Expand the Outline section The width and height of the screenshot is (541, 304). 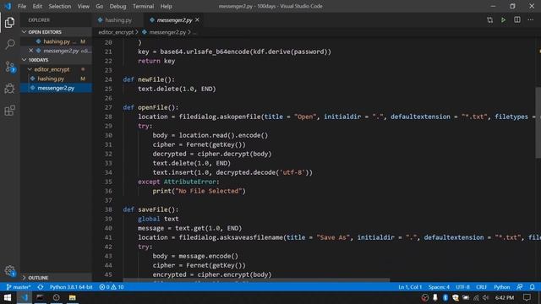pyautogui.click(x=56, y=278)
